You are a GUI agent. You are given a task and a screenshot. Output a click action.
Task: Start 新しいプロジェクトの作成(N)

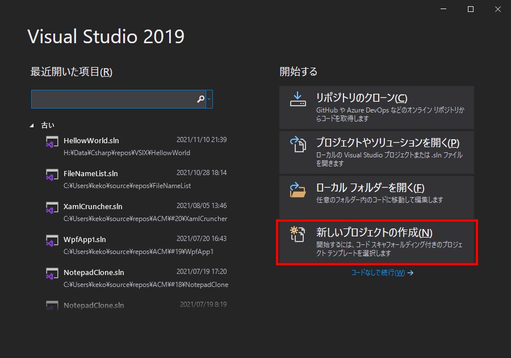pyautogui.click(x=376, y=242)
